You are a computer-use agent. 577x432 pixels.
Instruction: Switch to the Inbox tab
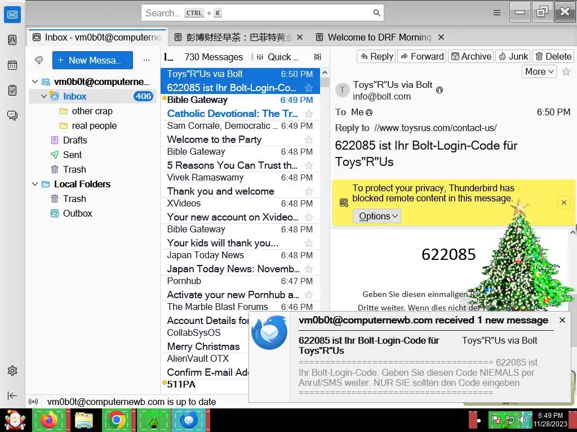(97, 37)
